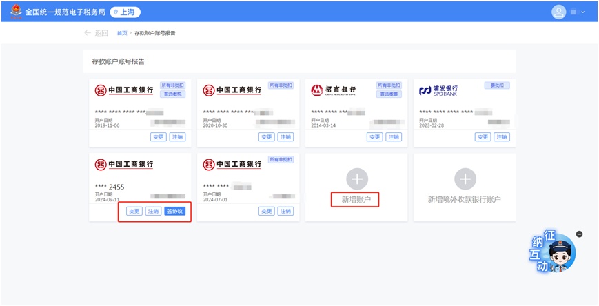Click 变更 on the 2455 account card
599x306 pixels.
pyautogui.click(x=134, y=212)
